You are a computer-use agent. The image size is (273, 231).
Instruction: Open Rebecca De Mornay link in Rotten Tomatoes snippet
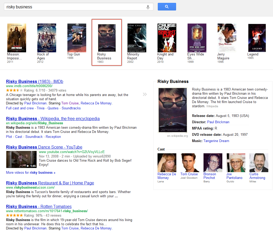point(96,228)
